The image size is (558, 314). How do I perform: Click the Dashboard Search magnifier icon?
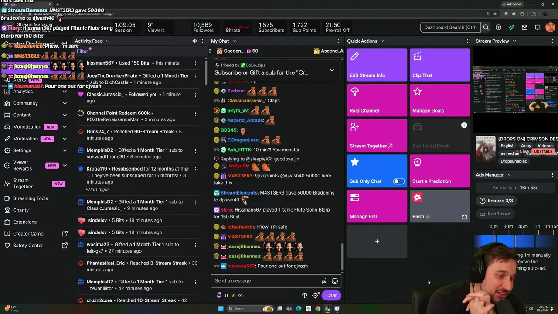486,27
